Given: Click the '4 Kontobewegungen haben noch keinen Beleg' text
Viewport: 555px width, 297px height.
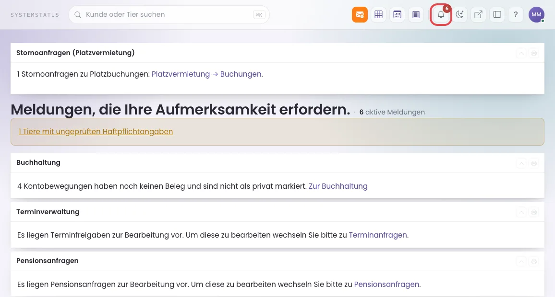Looking at the screenshot, I should pos(101,186).
